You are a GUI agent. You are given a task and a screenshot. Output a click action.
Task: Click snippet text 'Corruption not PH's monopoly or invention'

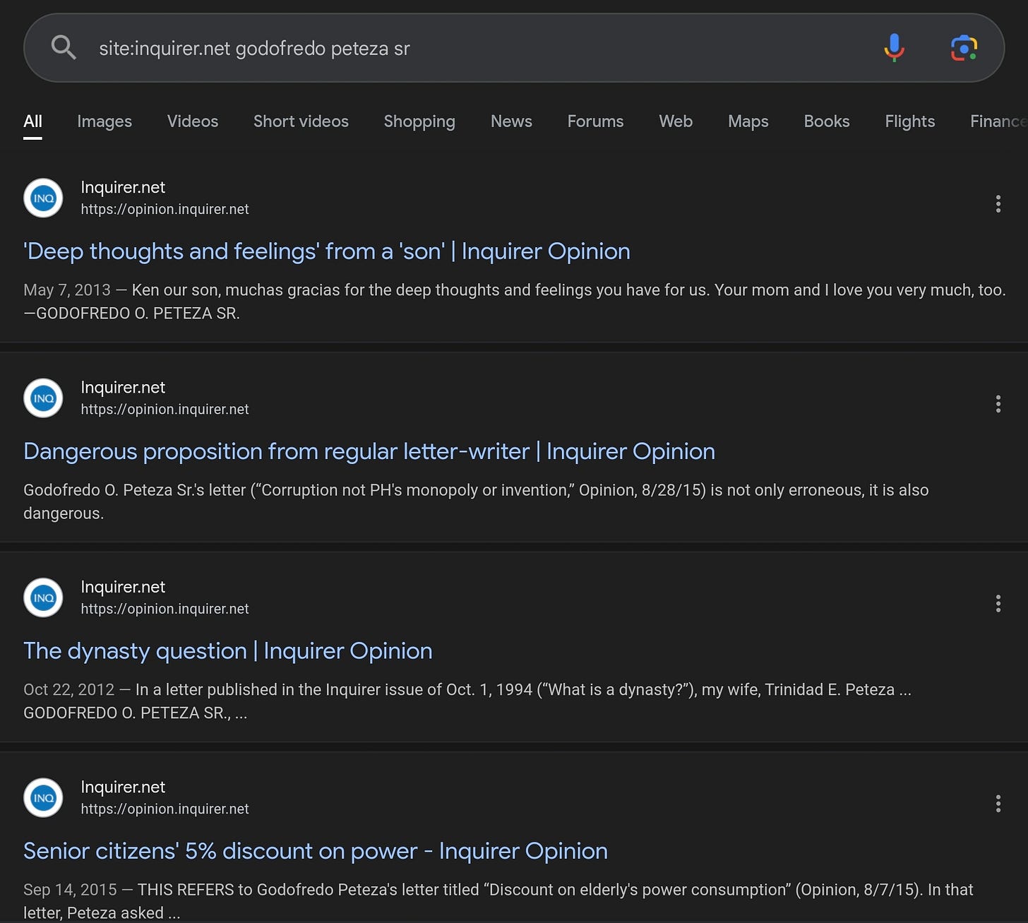[x=415, y=490]
